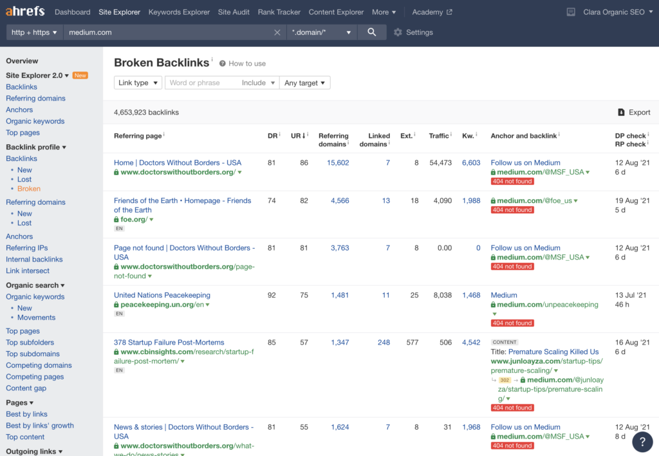This screenshot has width=659, height=456.
Task: Open Site Audit
Action: pos(234,12)
